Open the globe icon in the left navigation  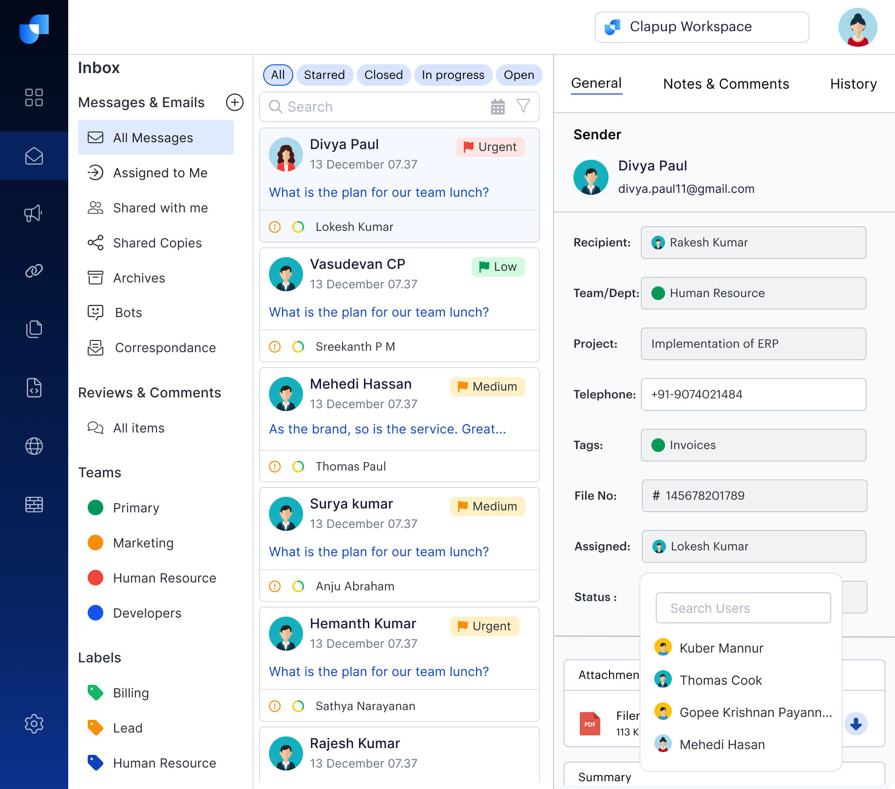pyautogui.click(x=34, y=446)
